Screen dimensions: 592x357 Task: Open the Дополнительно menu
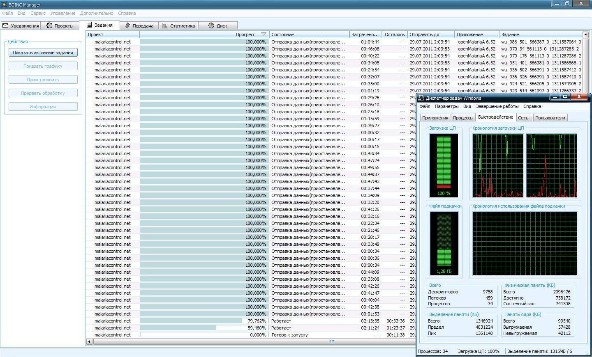click(x=97, y=13)
